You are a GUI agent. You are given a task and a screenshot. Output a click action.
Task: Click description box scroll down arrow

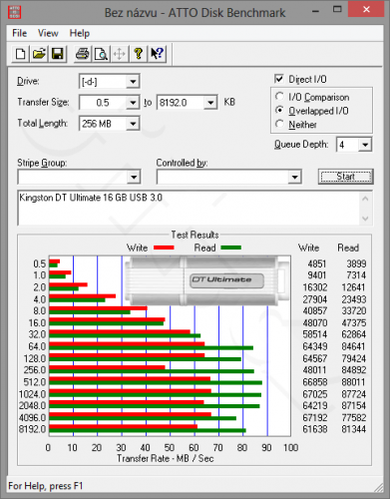365,219
